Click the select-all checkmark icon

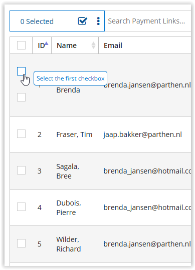pos(83,21)
